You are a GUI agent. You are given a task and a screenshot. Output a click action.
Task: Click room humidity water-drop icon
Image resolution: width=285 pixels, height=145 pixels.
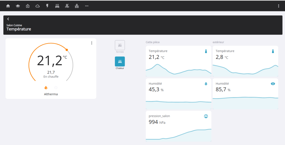tap(206, 84)
